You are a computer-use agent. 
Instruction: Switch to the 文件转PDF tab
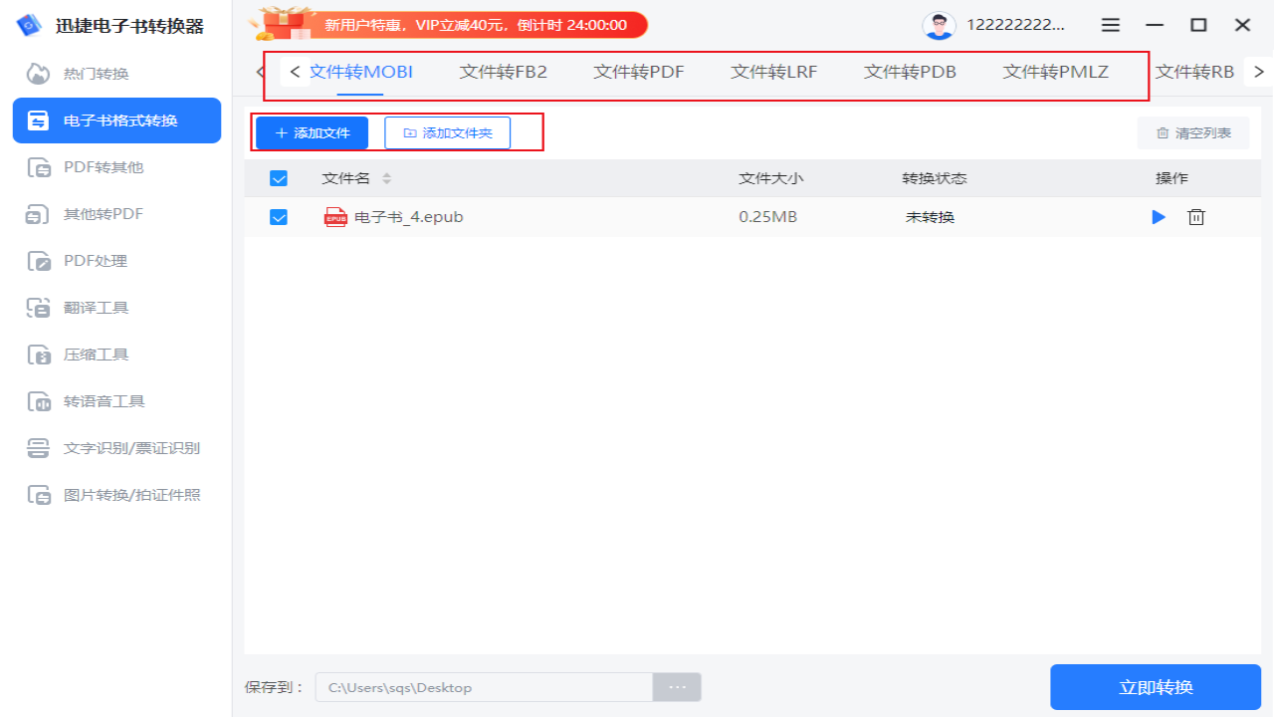(638, 72)
